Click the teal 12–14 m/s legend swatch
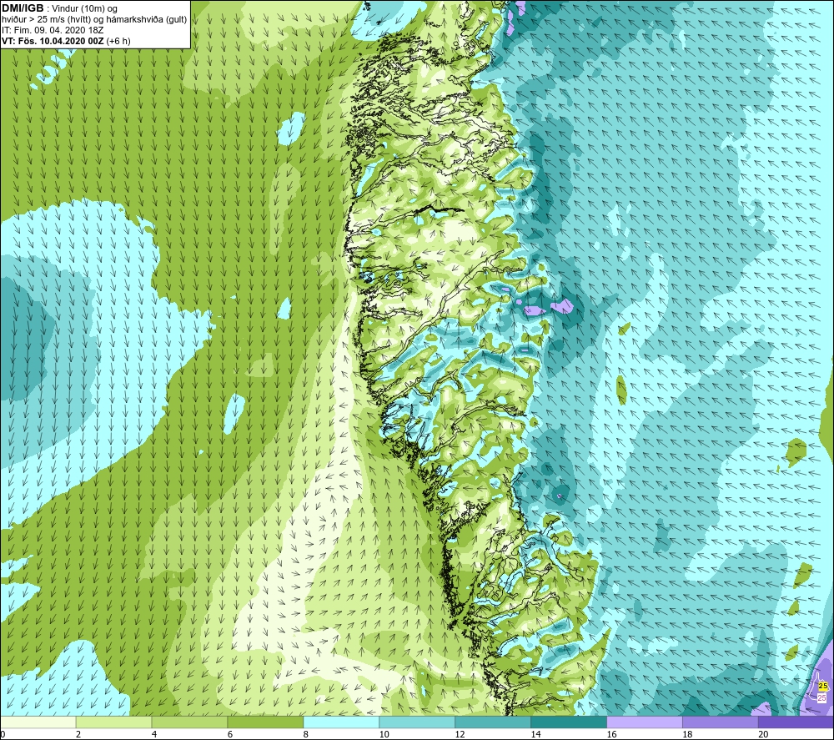834x740 pixels. point(493,722)
